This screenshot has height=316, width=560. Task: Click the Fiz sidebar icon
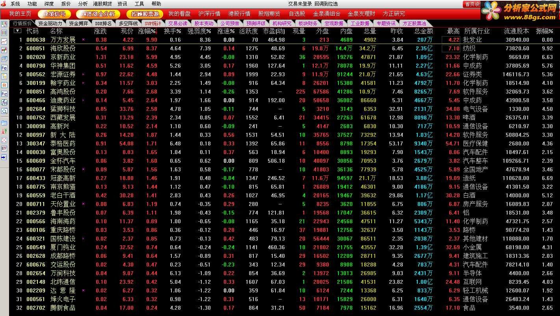(4, 94)
